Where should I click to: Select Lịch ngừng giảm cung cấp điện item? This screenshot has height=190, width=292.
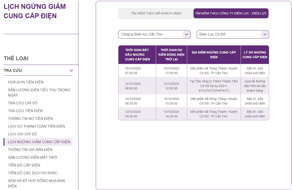tap(38, 142)
